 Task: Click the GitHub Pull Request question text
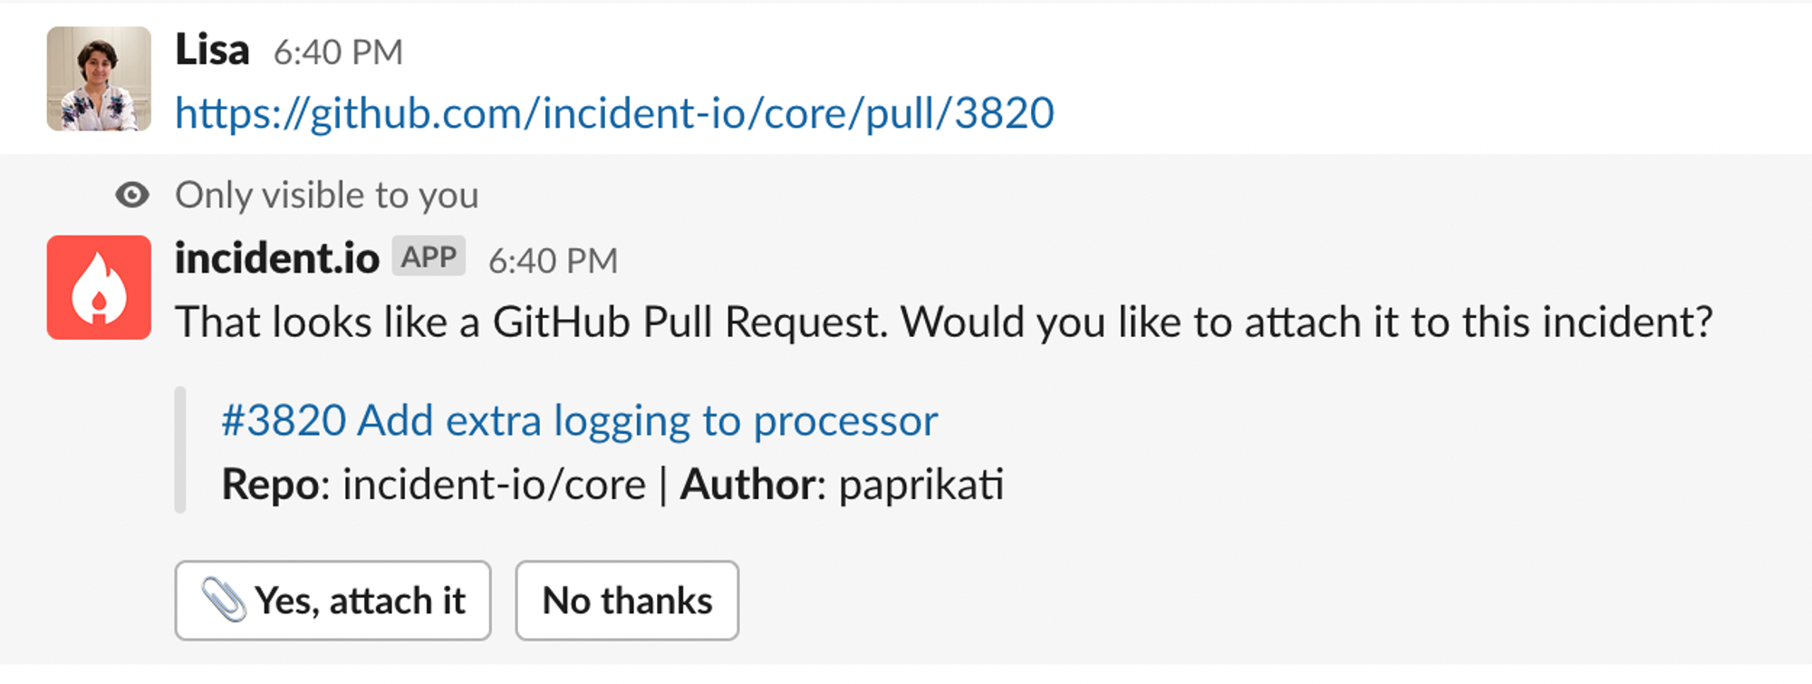click(944, 323)
